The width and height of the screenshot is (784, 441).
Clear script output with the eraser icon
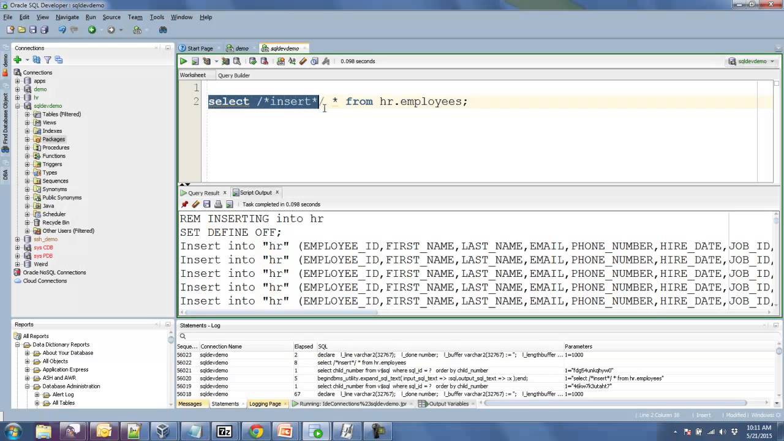point(195,205)
